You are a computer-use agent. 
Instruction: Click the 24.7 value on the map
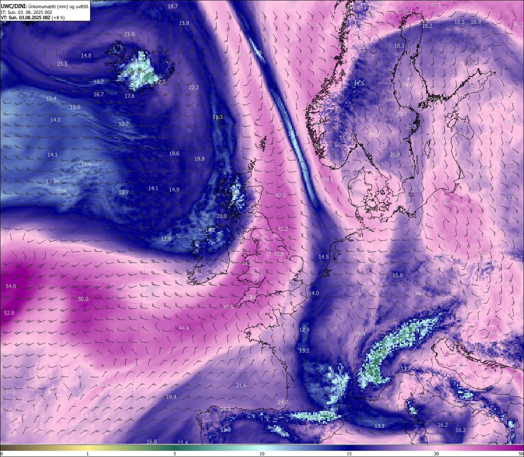[x=283, y=402]
